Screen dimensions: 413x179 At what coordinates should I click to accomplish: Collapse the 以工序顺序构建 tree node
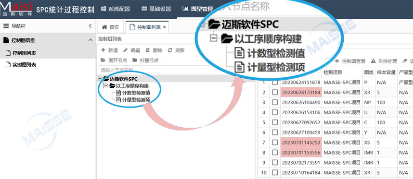pos(106,85)
